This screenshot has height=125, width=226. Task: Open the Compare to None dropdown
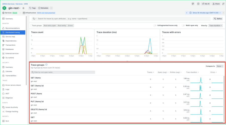(219, 66)
